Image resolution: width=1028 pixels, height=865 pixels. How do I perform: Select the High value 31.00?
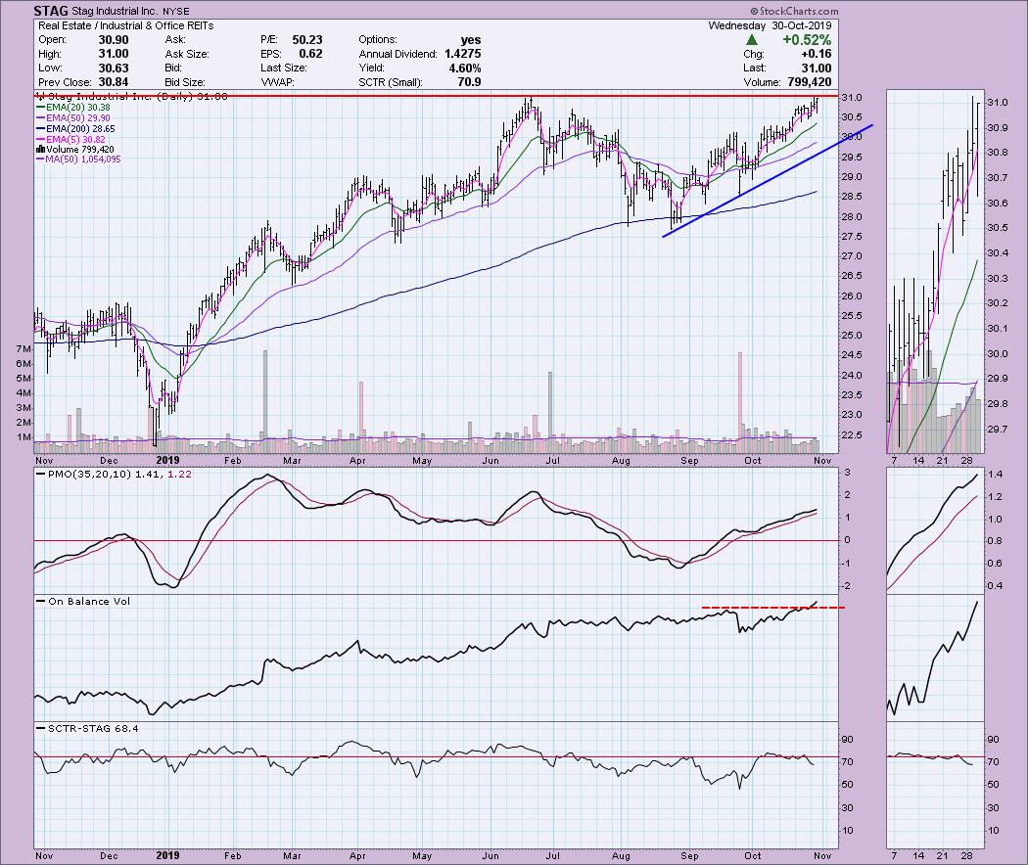[x=114, y=54]
